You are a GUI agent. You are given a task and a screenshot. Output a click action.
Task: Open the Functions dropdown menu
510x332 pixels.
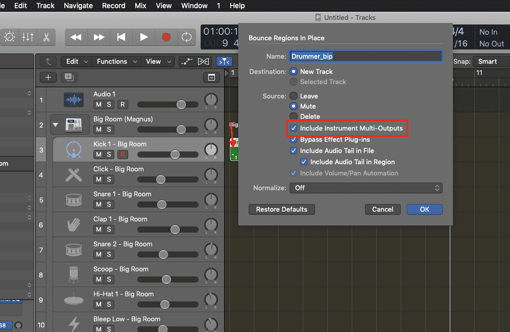pyautogui.click(x=116, y=61)
